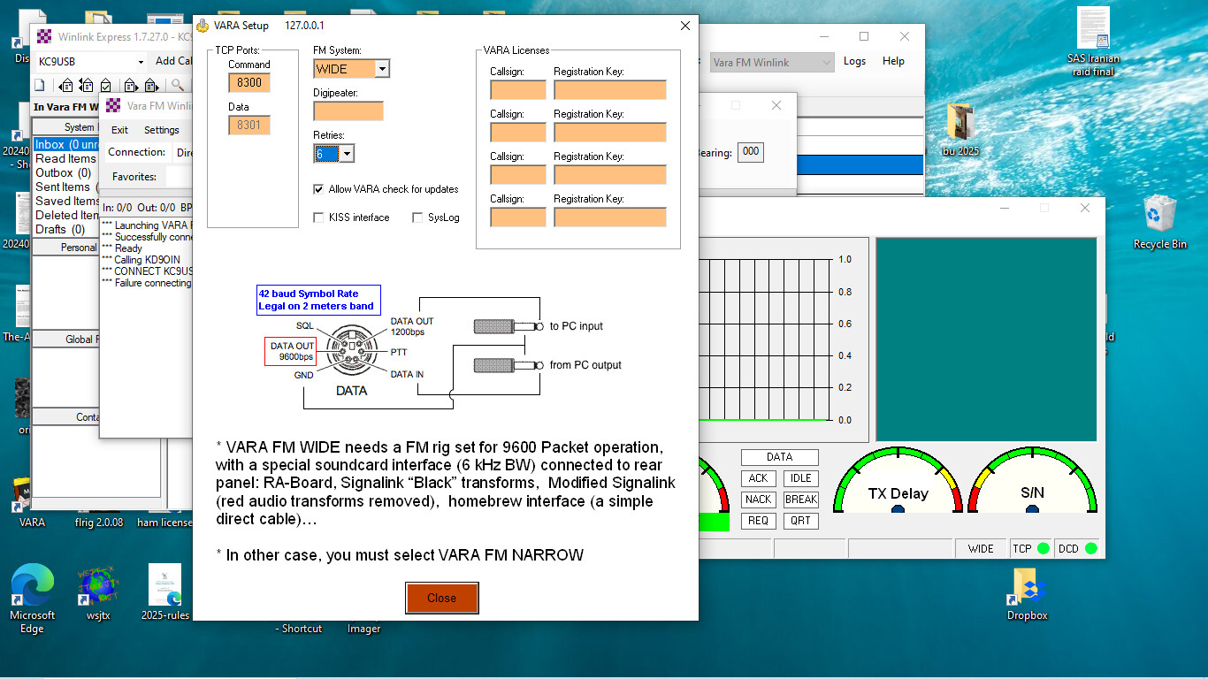Expand the Retries dropdown

(347, 154)
